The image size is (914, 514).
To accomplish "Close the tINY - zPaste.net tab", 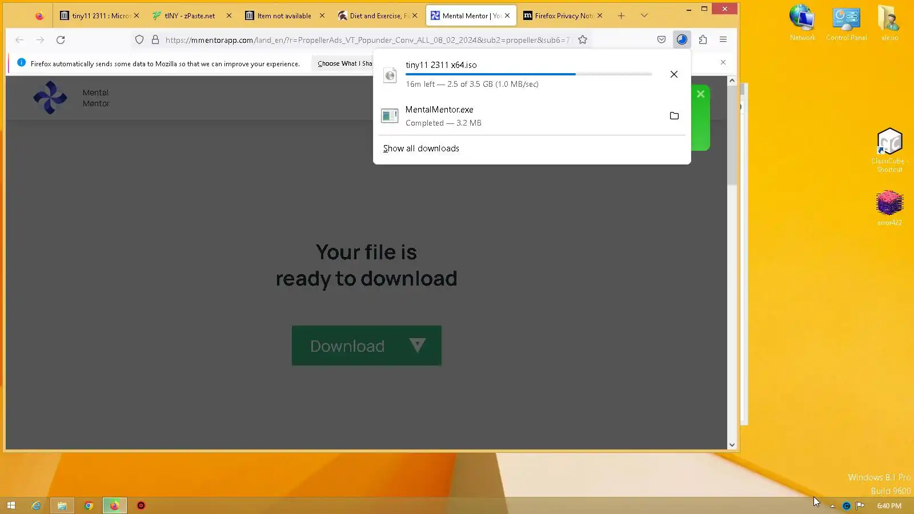I will (229, 16).
